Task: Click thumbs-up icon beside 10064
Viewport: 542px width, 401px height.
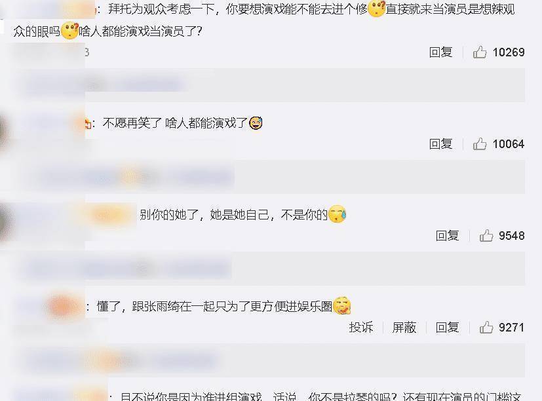Action: click(x=480, y=143)
